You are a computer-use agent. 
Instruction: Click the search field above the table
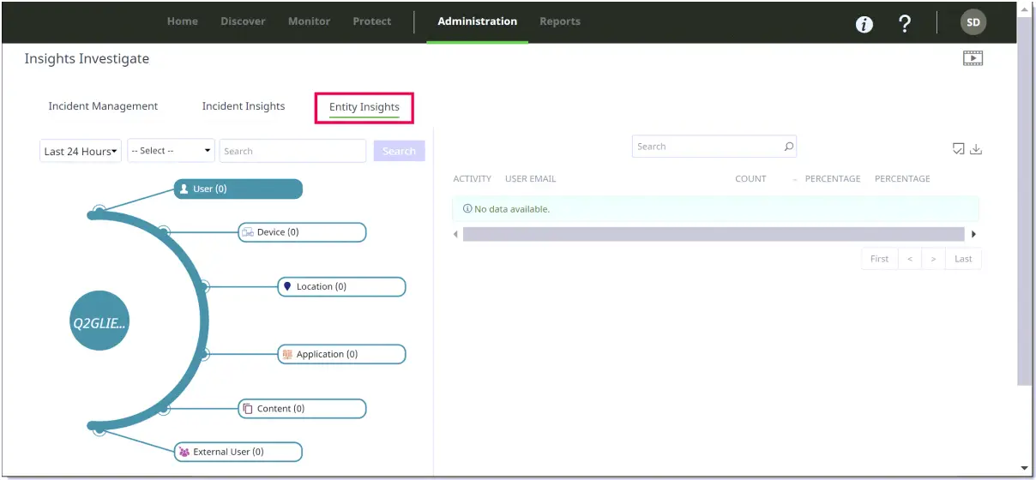(714, 147)
